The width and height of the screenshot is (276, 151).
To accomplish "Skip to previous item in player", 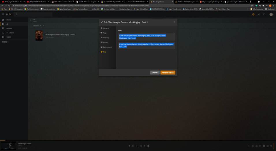I will pyautogui.click(x=129, y=146).
